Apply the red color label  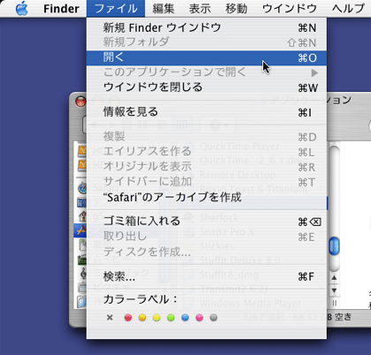point(128,318)
